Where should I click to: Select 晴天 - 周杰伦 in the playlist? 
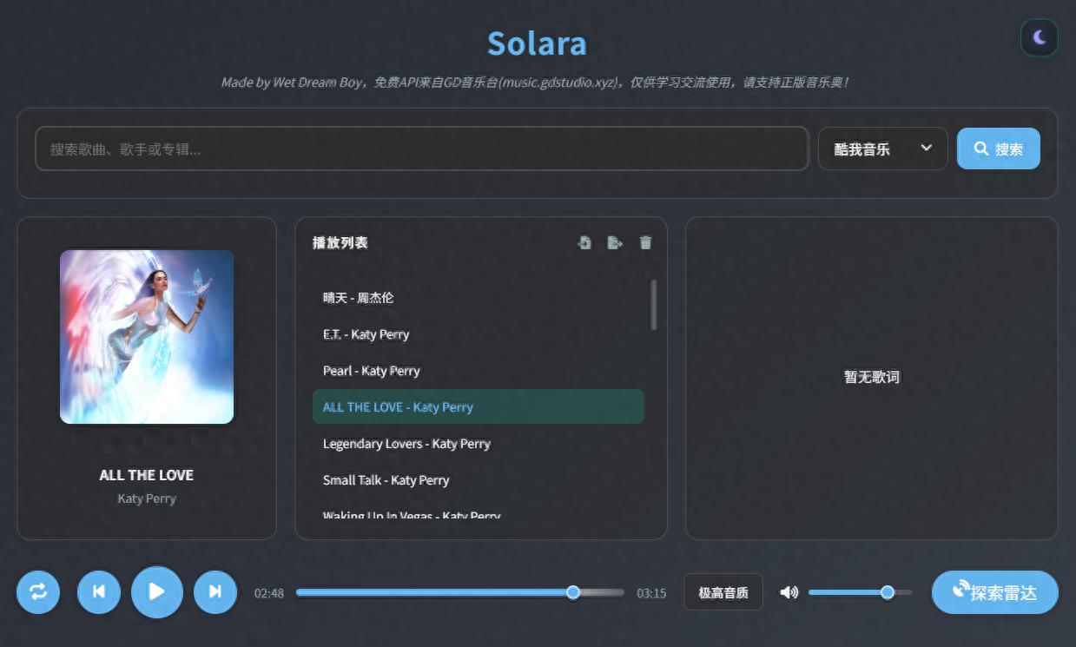pos(360,297)
